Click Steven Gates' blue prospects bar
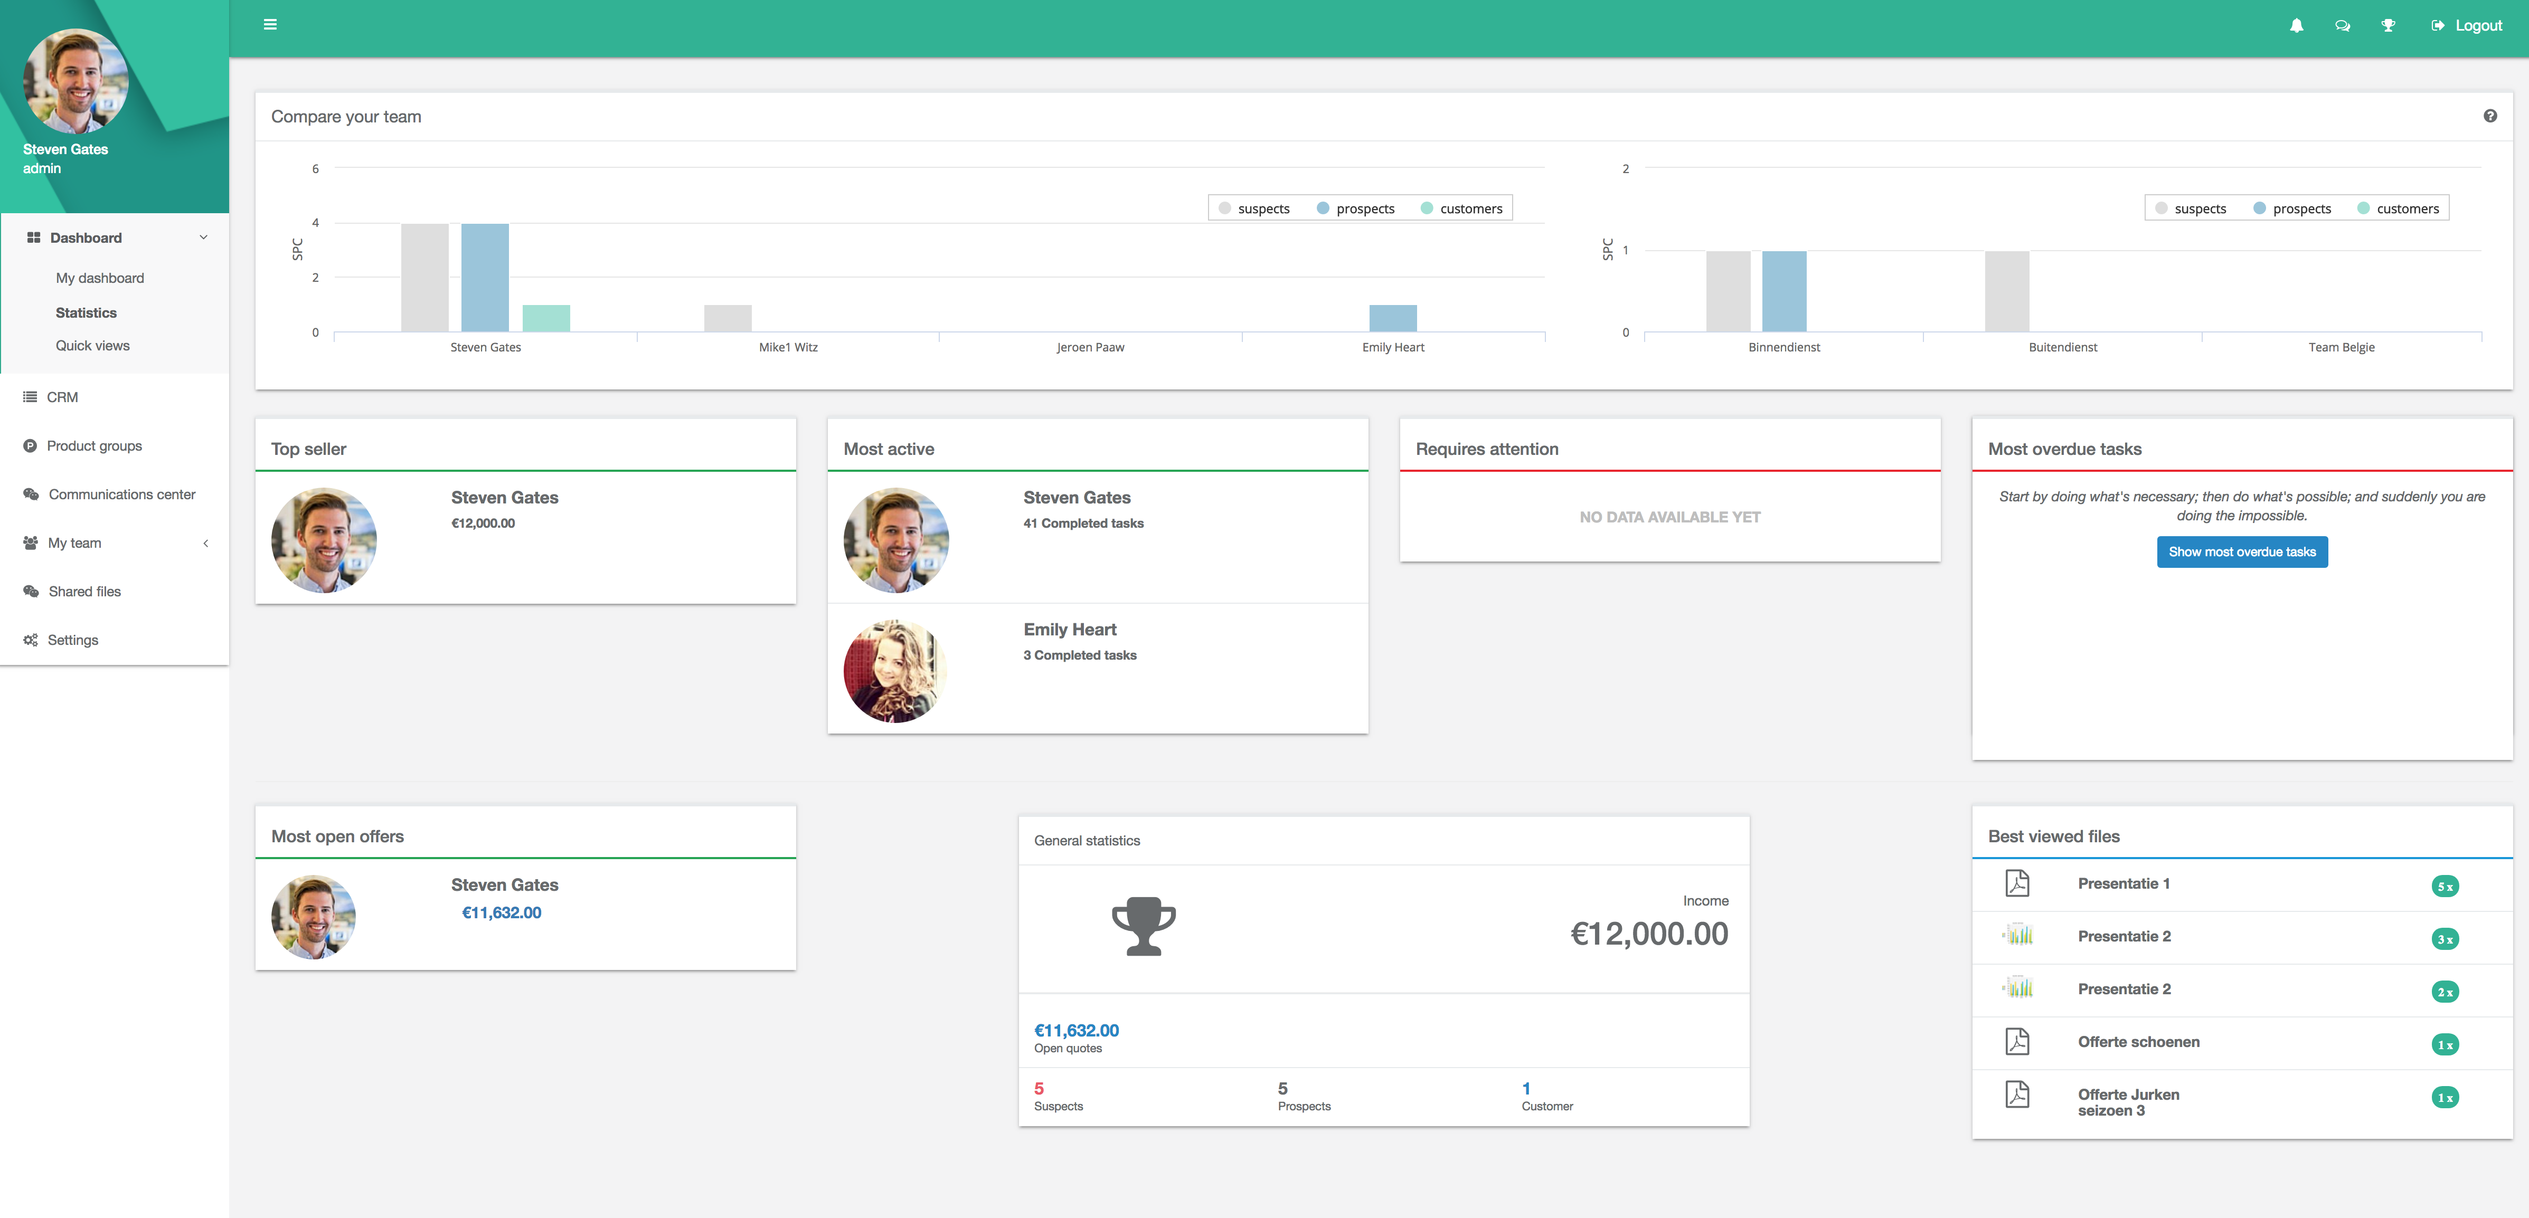 click(485, 277)
